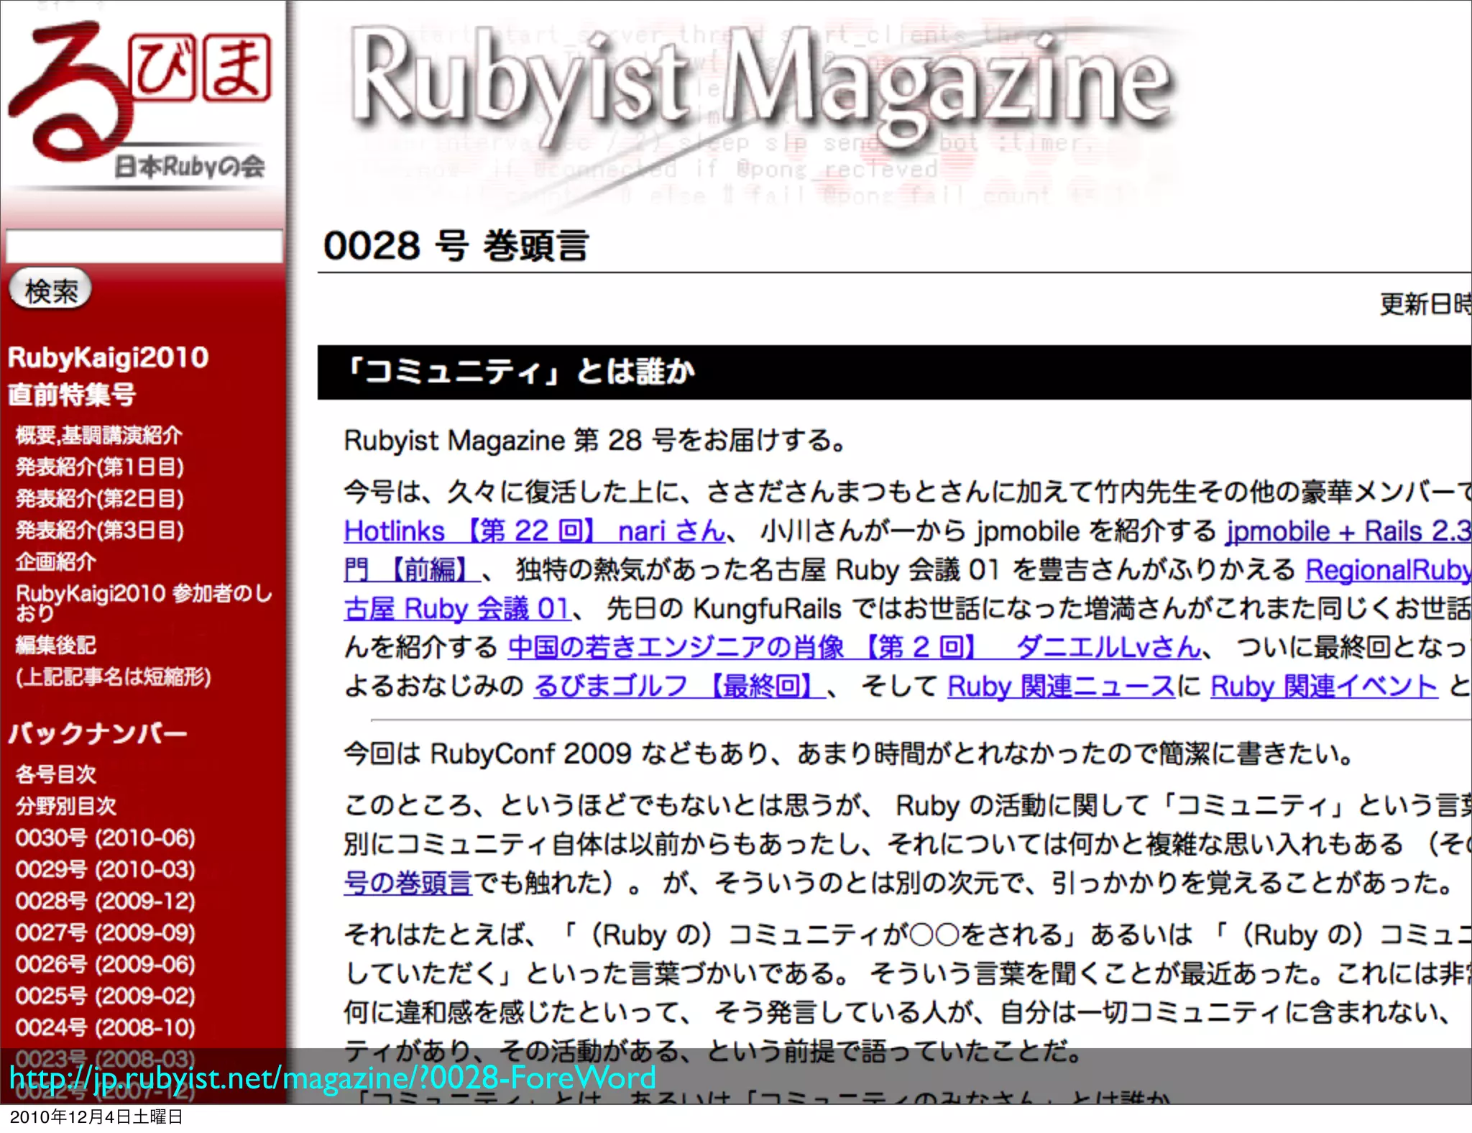The image size is (1472, 1133).
Task: Open issue 0028号 (2009-12)
Action: [106, 902]
